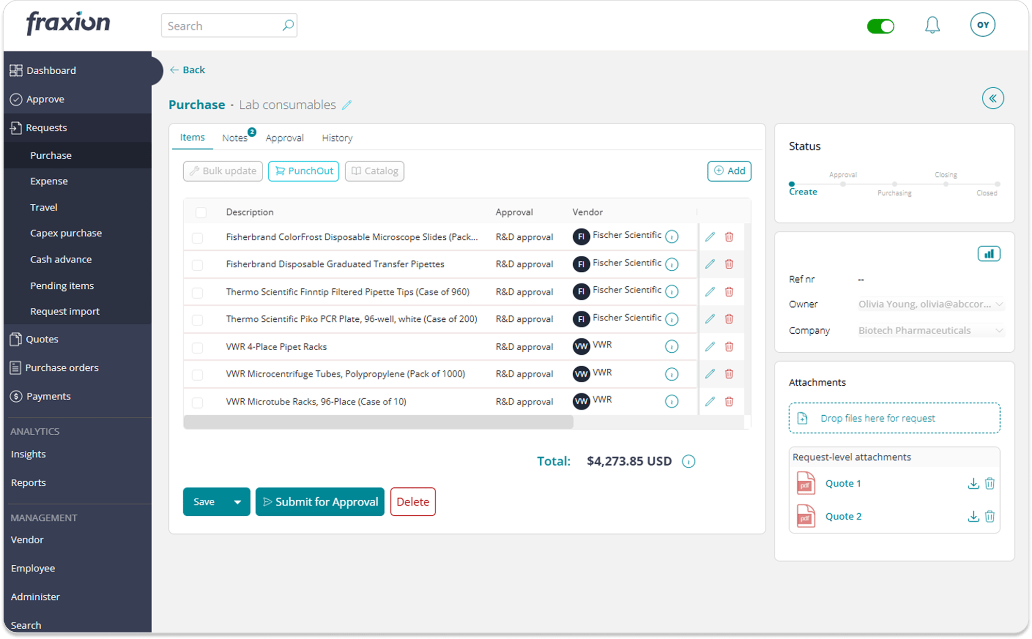Delete the Fisherbrand Transfer Pipettes line item
The height and width of the screenshot is (639, 1032).
pyautogui.click(x=729, y=264)
